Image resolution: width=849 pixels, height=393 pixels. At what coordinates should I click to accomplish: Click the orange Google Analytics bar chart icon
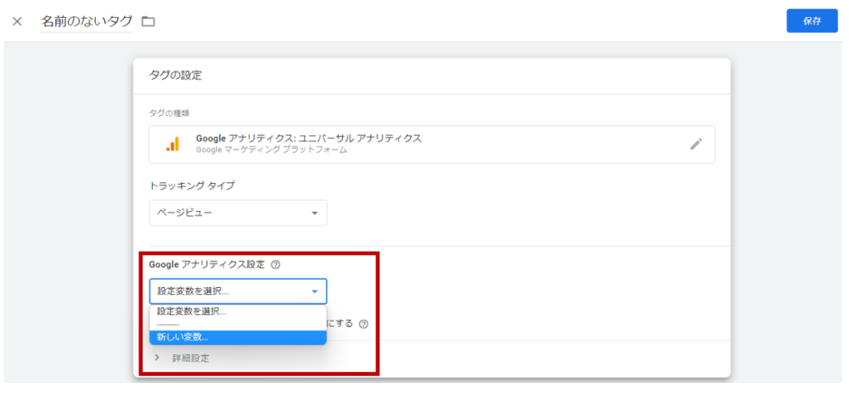(x=172, y=144)
